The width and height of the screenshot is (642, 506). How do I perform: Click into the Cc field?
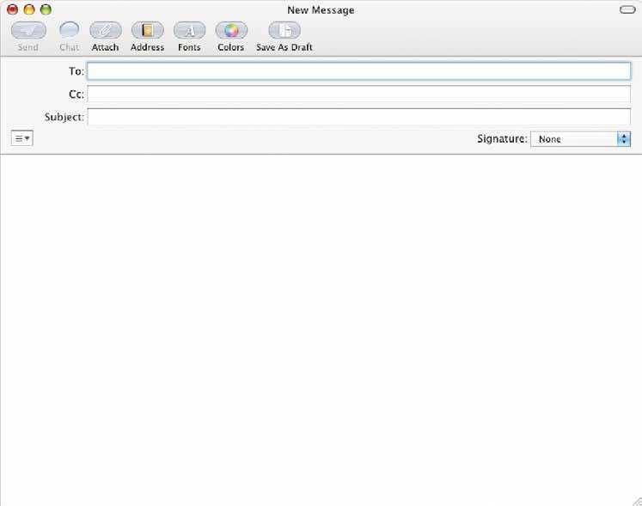pyautogui.click(x=359, y=94)
